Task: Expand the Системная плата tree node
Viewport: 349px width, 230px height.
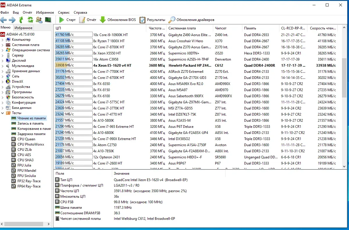Action: tap(3, 45)
